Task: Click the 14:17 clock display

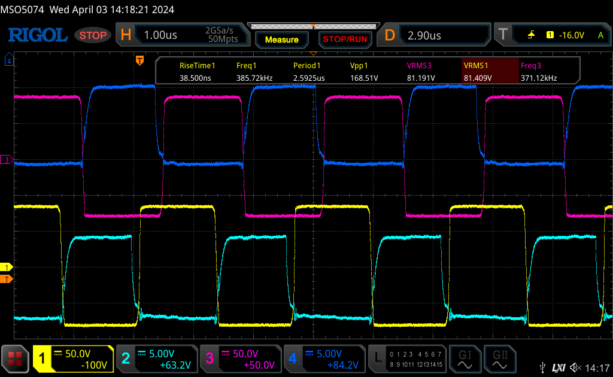Action: coord(597,368)
